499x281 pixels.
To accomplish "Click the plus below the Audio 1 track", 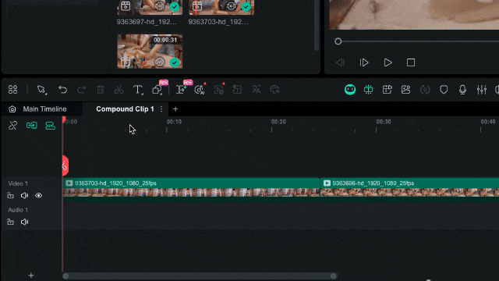I will click(31, 276).
